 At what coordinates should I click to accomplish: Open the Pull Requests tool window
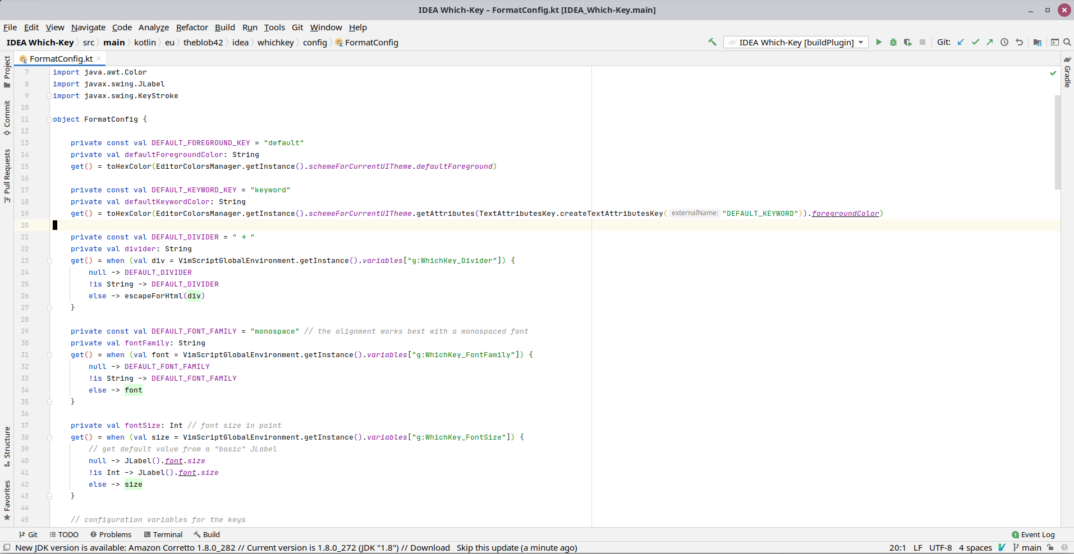(7, 176)
